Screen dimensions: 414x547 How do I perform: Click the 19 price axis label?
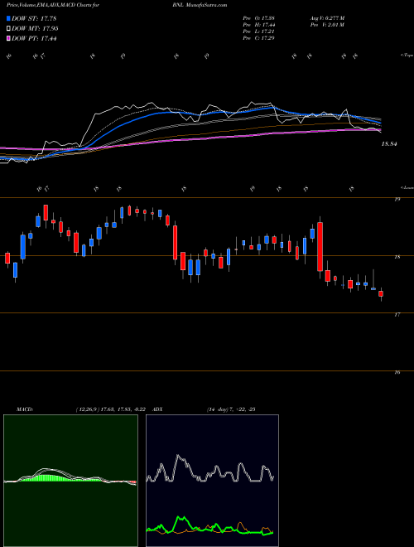pos(397,199)
